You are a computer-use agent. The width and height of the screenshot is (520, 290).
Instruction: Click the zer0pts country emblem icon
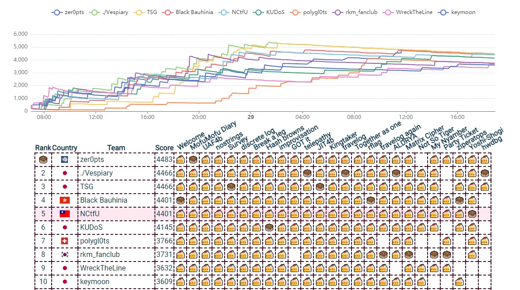click(x=65, y=159)
